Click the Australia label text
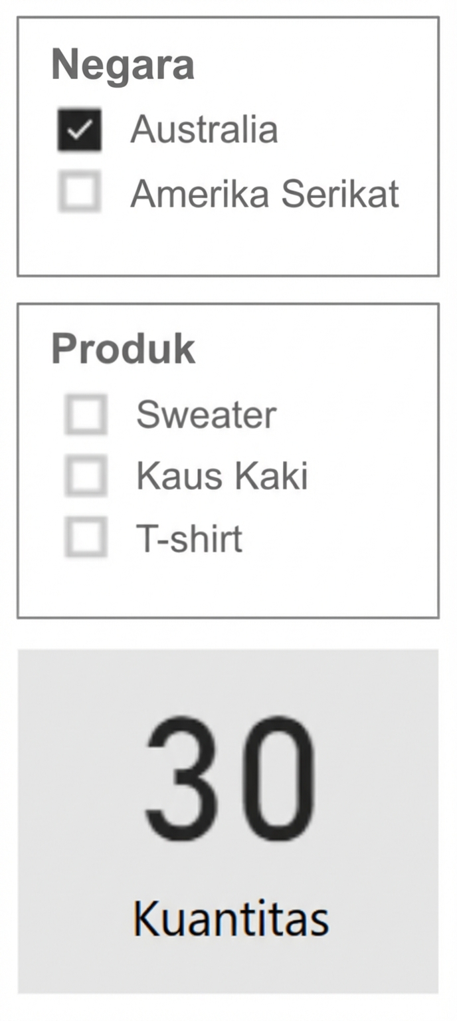457x1021 pixels. pos(205,130)
